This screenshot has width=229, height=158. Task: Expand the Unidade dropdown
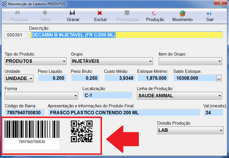click(x=19, y=79)
